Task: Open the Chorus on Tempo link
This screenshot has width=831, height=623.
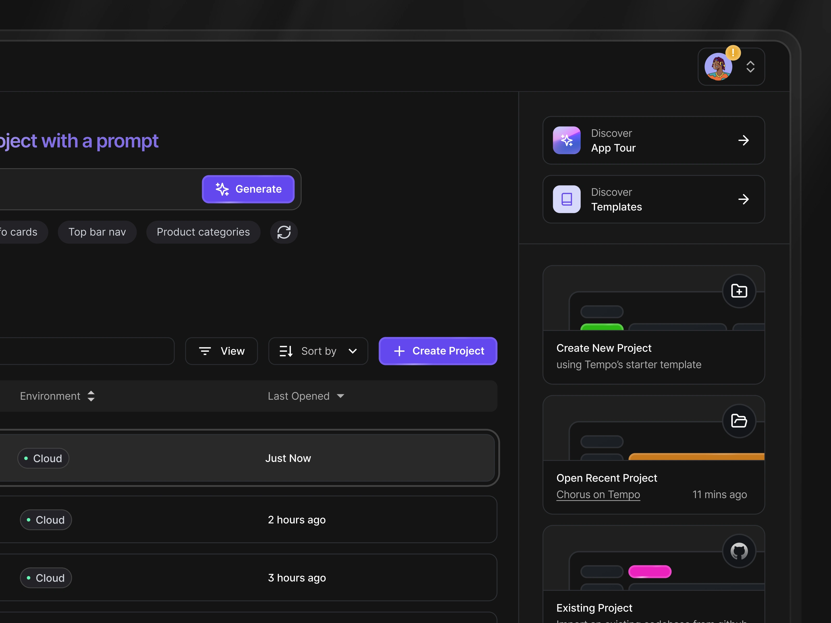Action: tap(598, 495)
